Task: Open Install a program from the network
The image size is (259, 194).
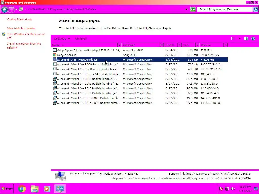Action: 24,45
